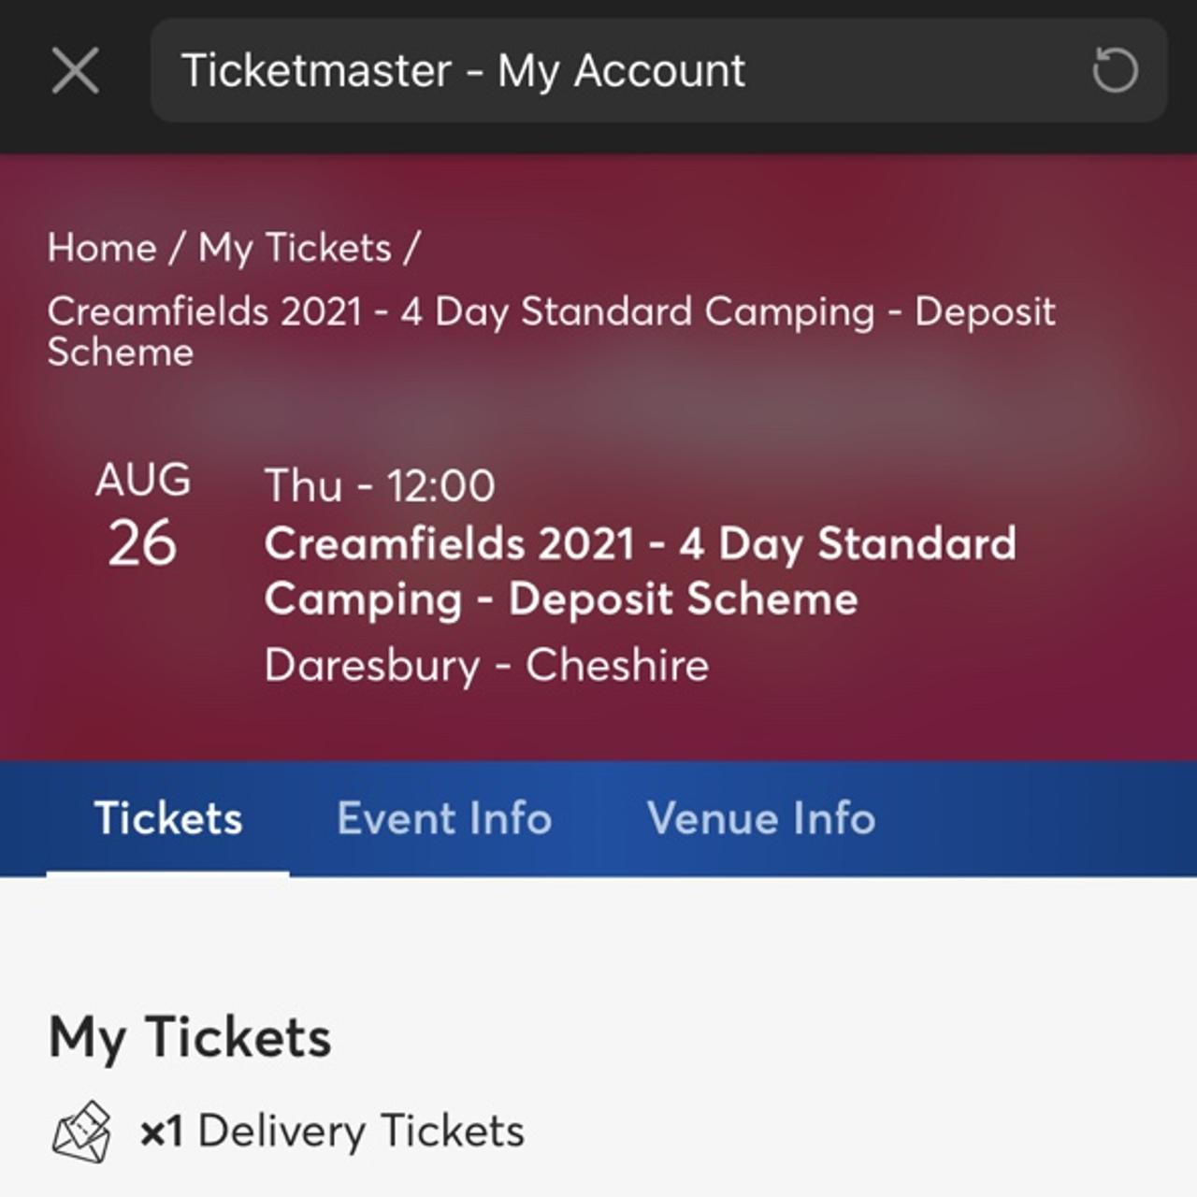Click the Daresbury - Cheshire venue text

click(x=486, y=664)
